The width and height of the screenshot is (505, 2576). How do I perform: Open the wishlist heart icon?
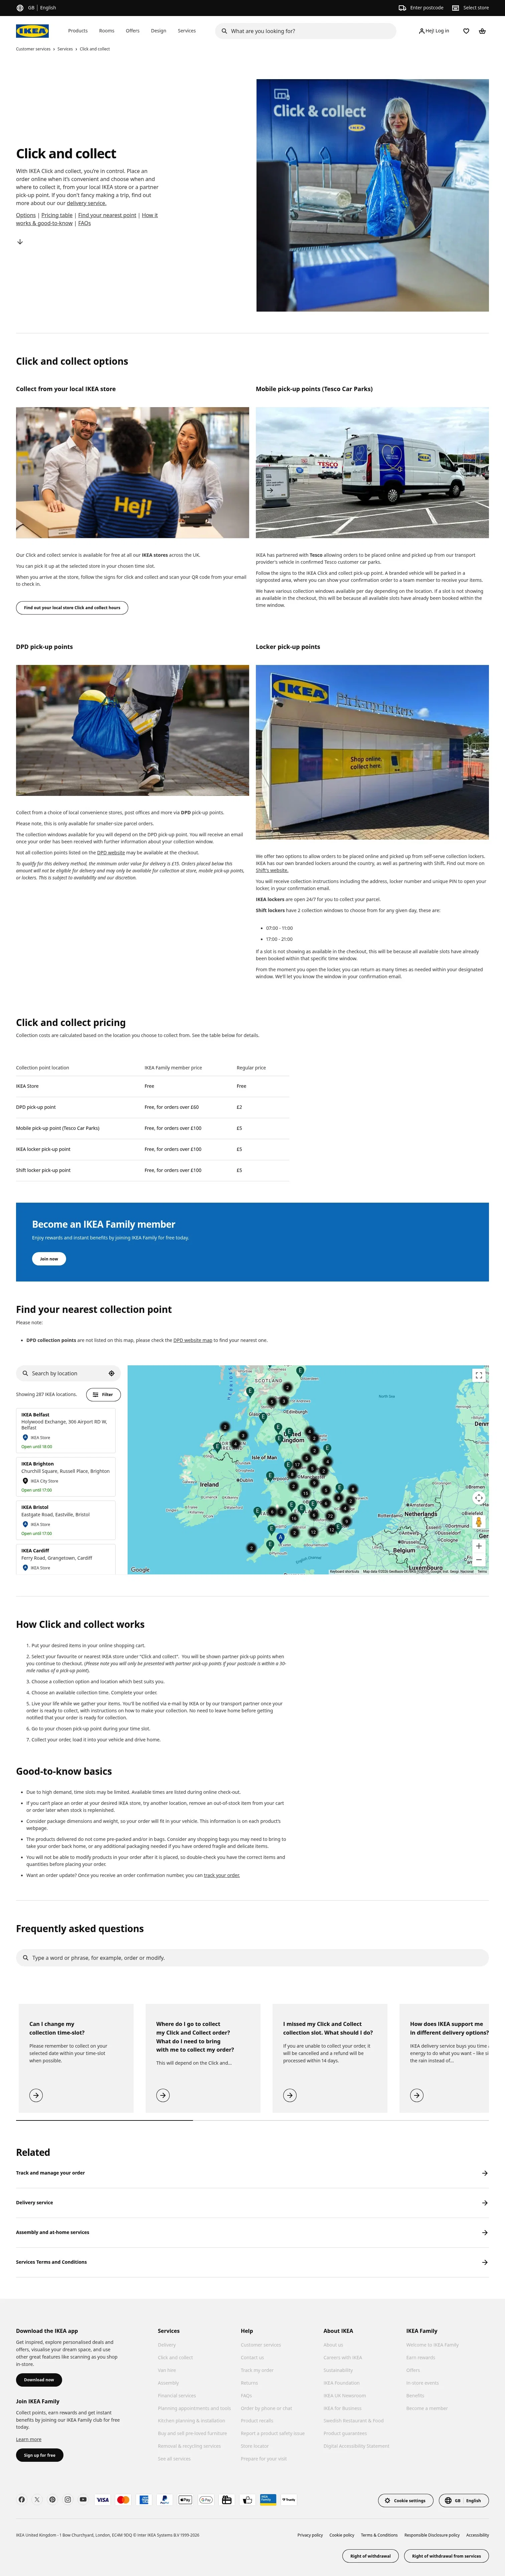pyautogui.click(x=466, y=31)
